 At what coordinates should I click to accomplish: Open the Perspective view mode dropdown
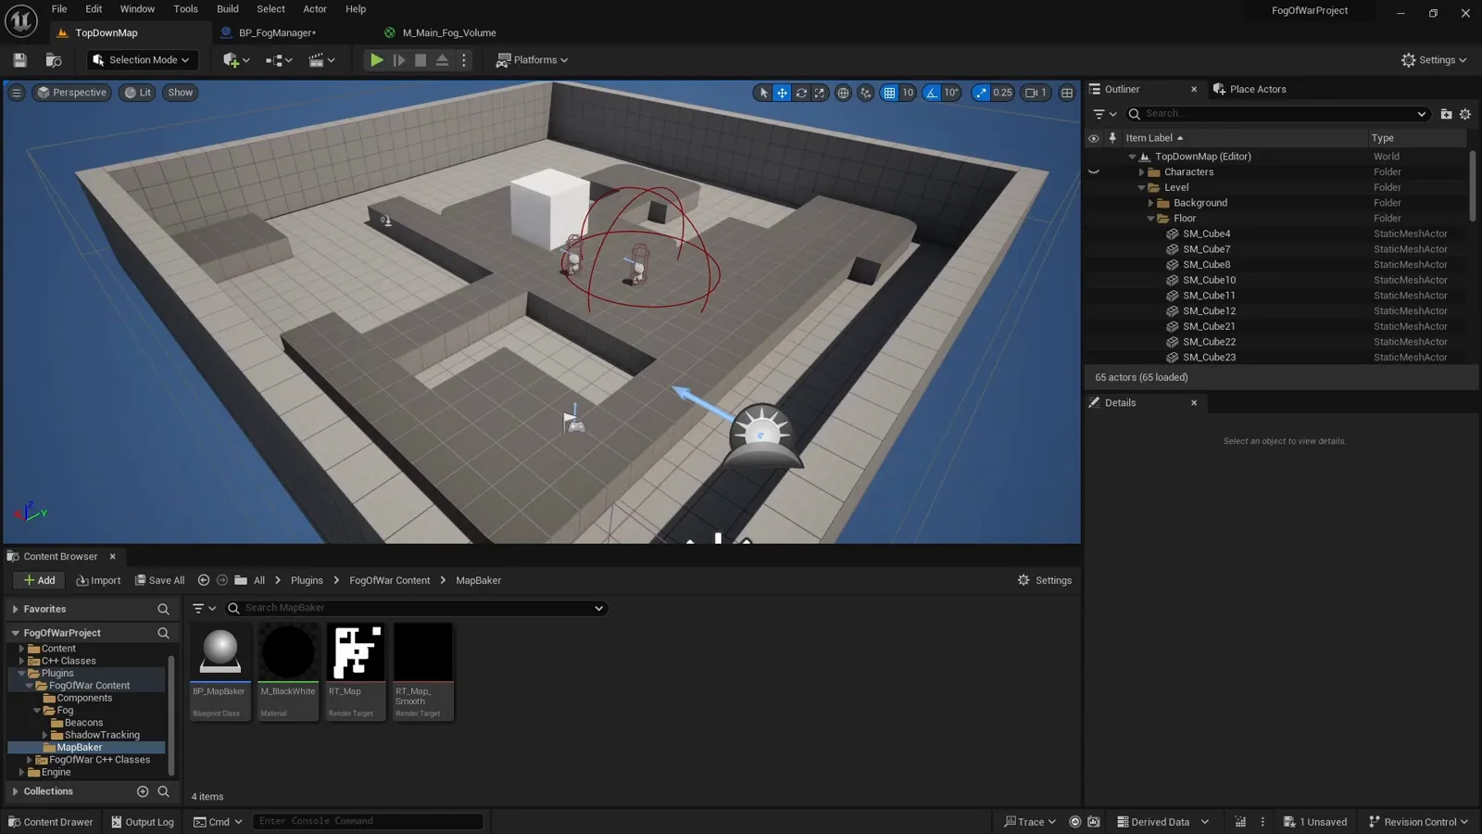pyautogui.click(x=71, y=93)
